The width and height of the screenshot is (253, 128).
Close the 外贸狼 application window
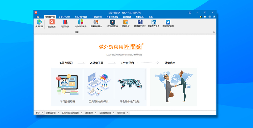pyautogui.click(x=213, y=13)
